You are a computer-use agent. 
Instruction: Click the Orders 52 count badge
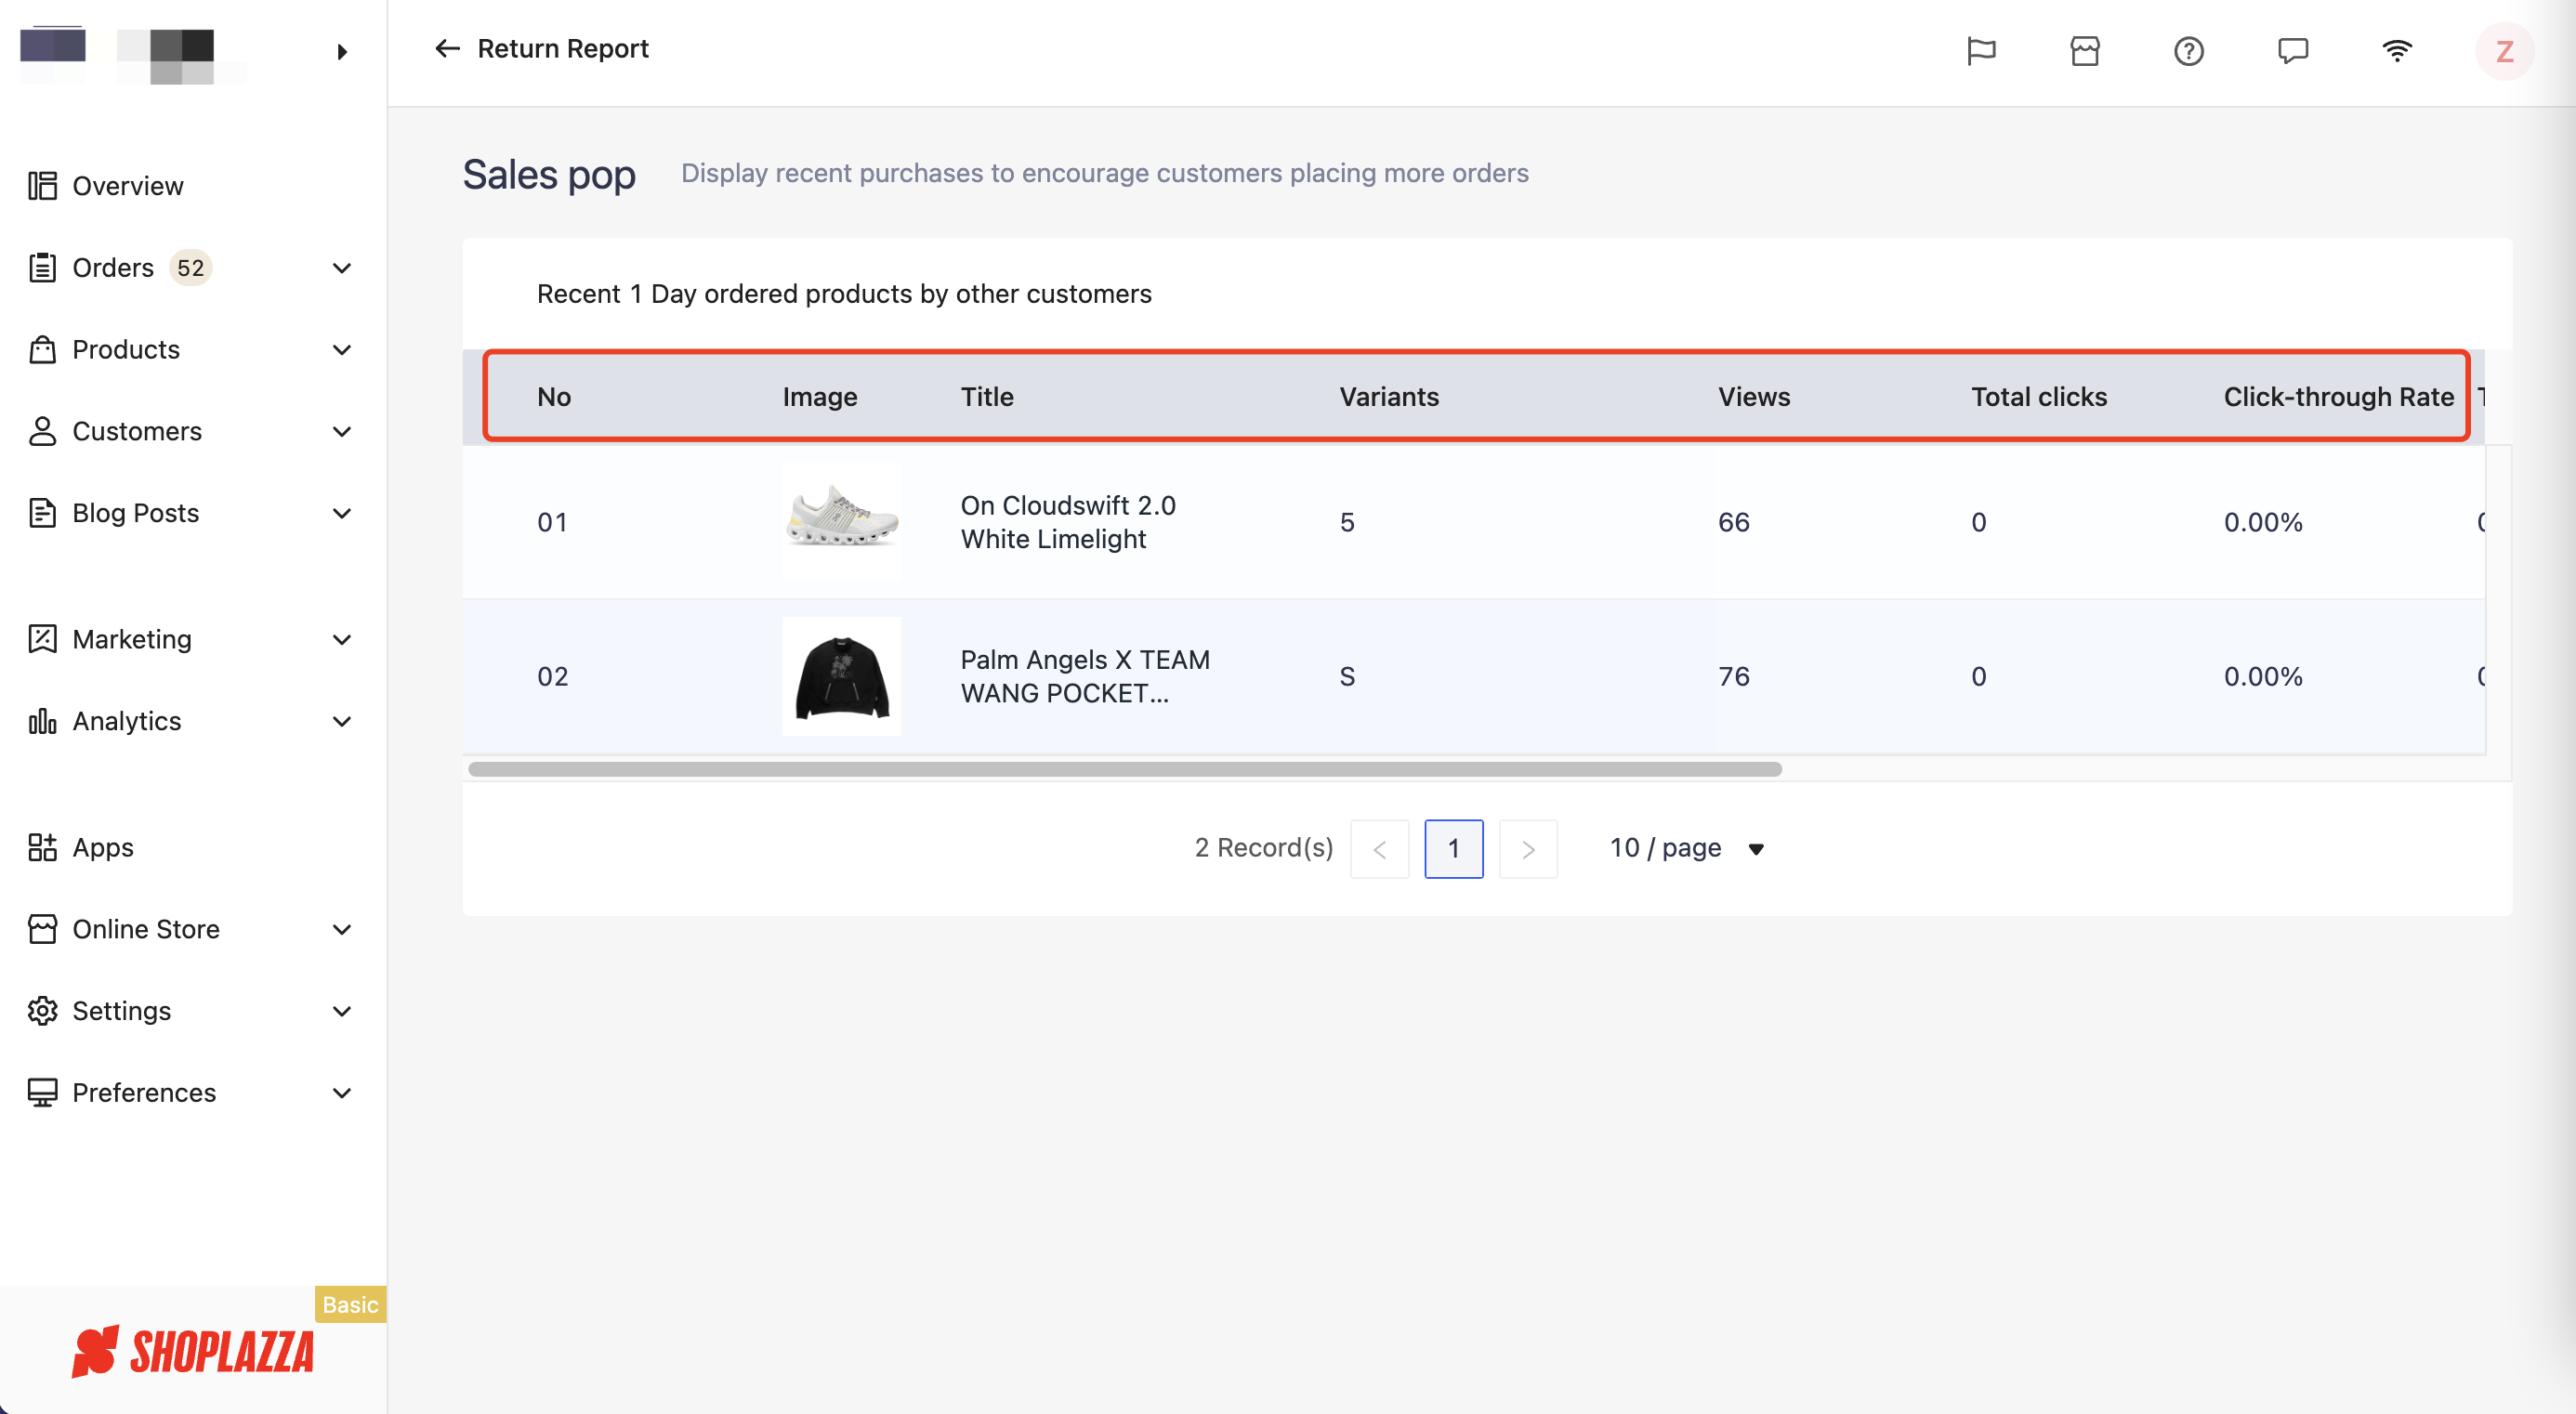point(190,268)
